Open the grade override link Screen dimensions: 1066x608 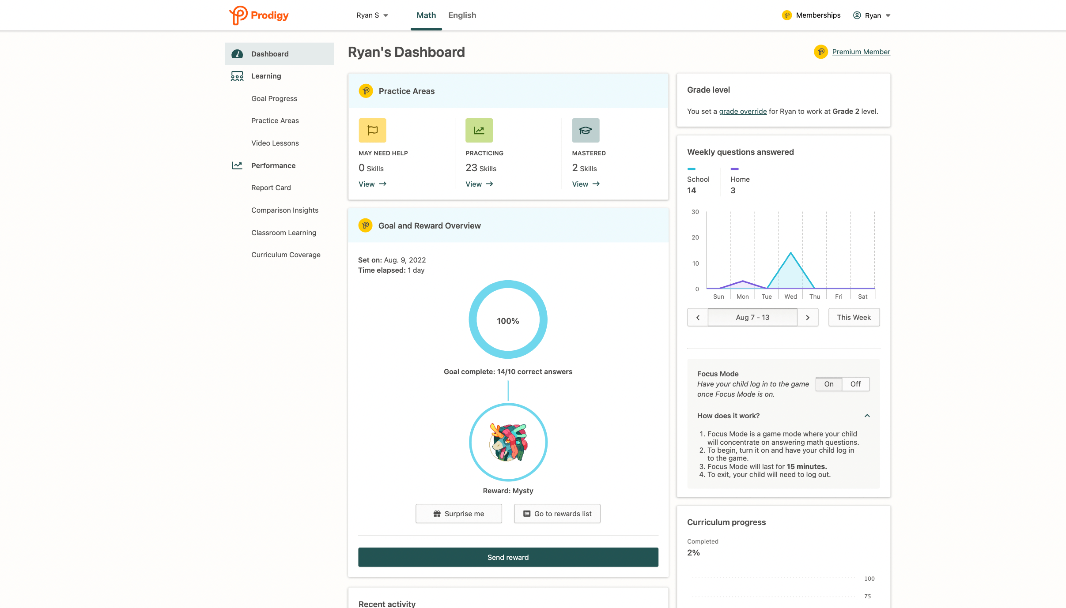click(x=743, y=111)
